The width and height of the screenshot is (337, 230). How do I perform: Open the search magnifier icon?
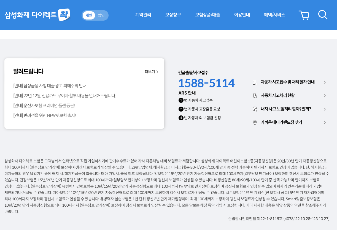pyautogui.click(x=323, y=15)
